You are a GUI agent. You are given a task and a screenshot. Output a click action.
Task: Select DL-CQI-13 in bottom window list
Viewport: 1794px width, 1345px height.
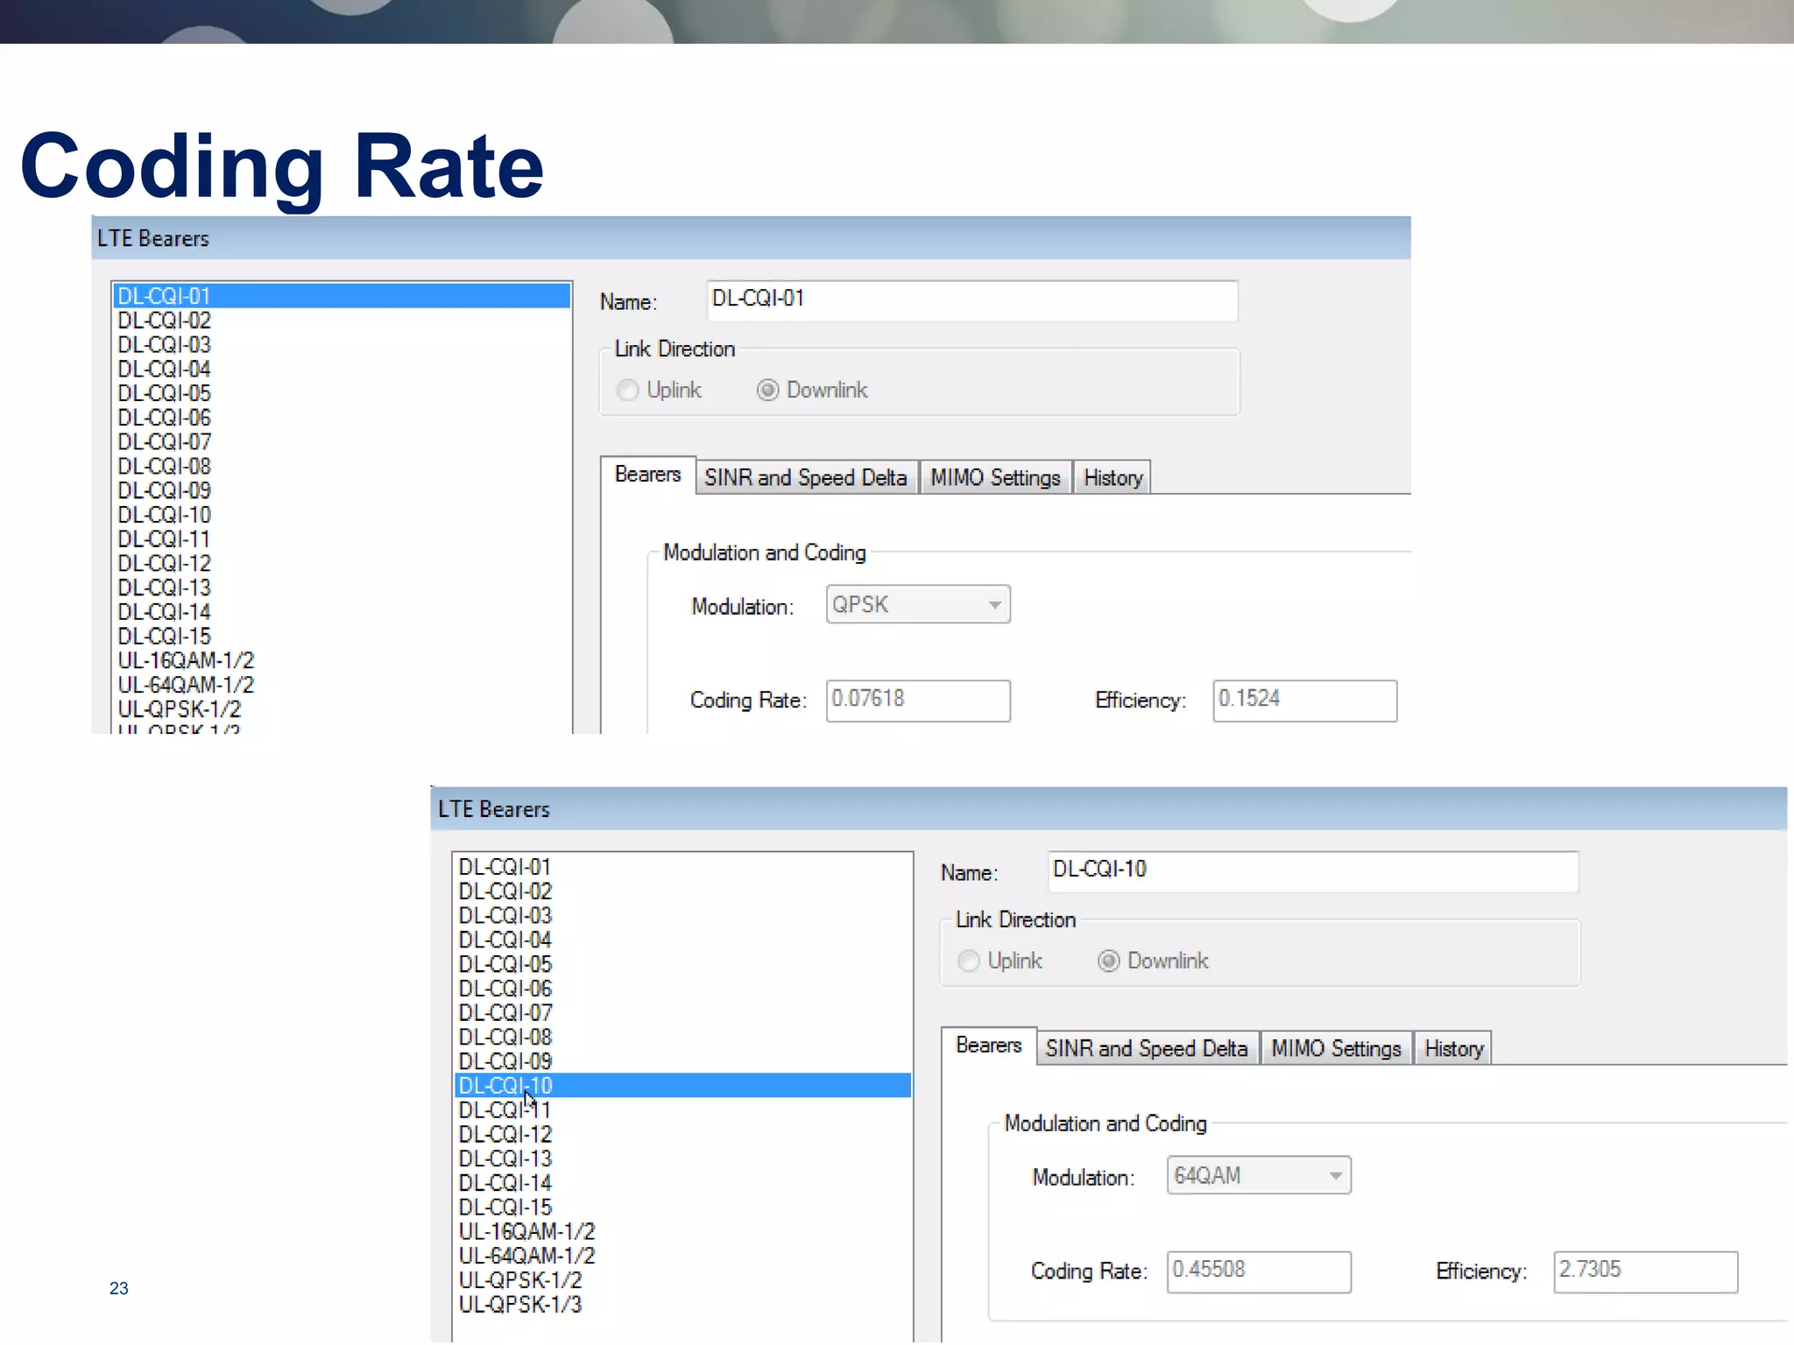pyautogui.click(x=683, y=1158)
